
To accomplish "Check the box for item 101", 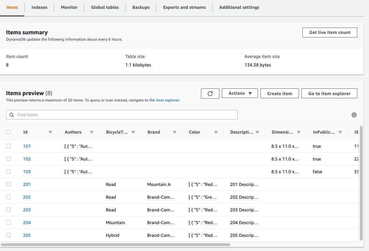I will 8,146.
